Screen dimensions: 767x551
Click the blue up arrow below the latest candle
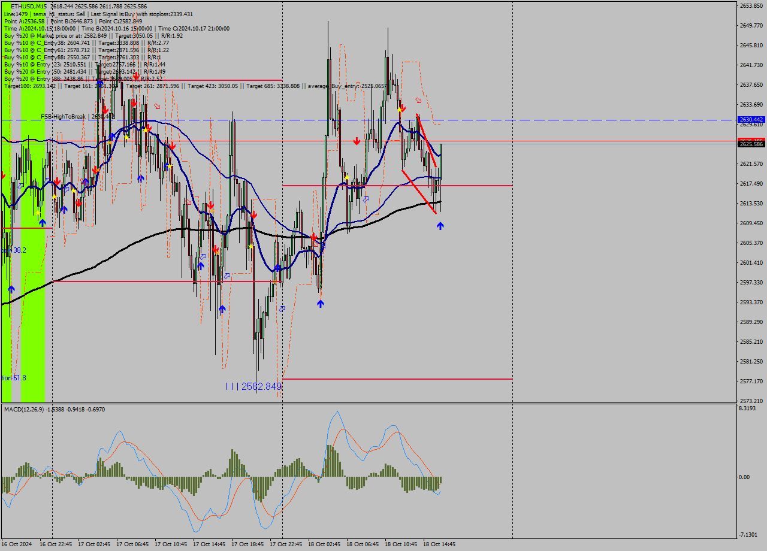point(440,226)
